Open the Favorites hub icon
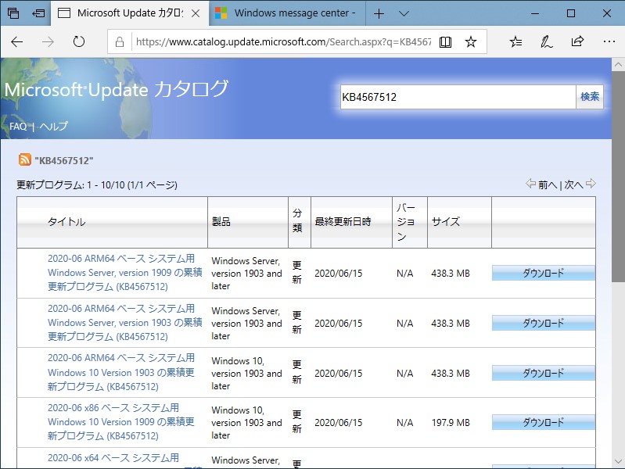 515,41
